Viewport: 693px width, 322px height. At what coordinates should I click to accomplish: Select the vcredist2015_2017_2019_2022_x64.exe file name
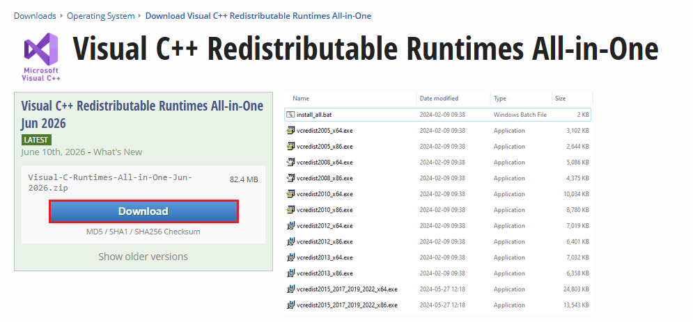click(x=348, y=289)
